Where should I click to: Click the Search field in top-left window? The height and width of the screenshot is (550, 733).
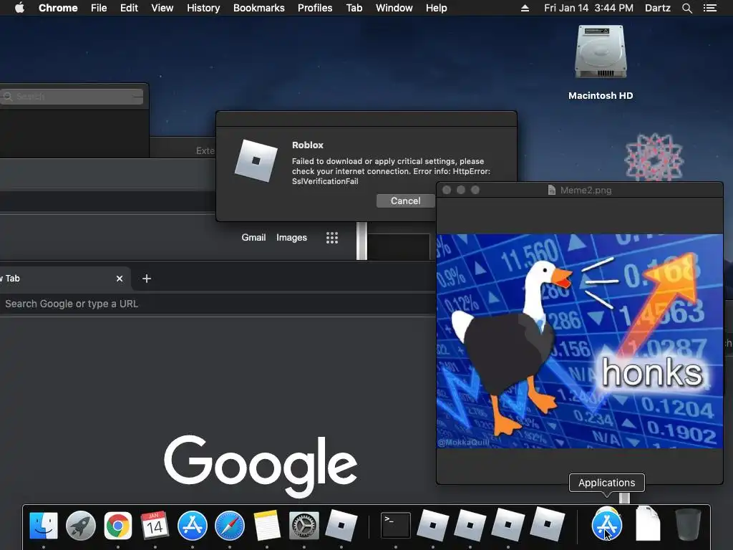pos(72,97)
